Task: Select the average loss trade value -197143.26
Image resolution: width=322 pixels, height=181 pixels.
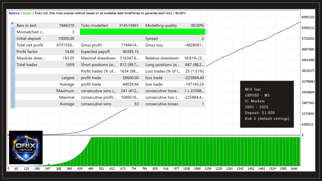Action: click(194, 84)
